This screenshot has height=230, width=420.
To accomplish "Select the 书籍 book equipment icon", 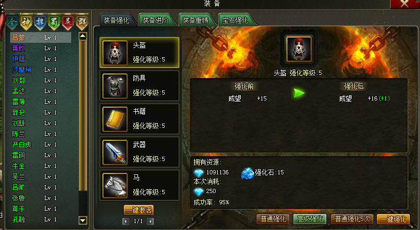I will (115, 119).
